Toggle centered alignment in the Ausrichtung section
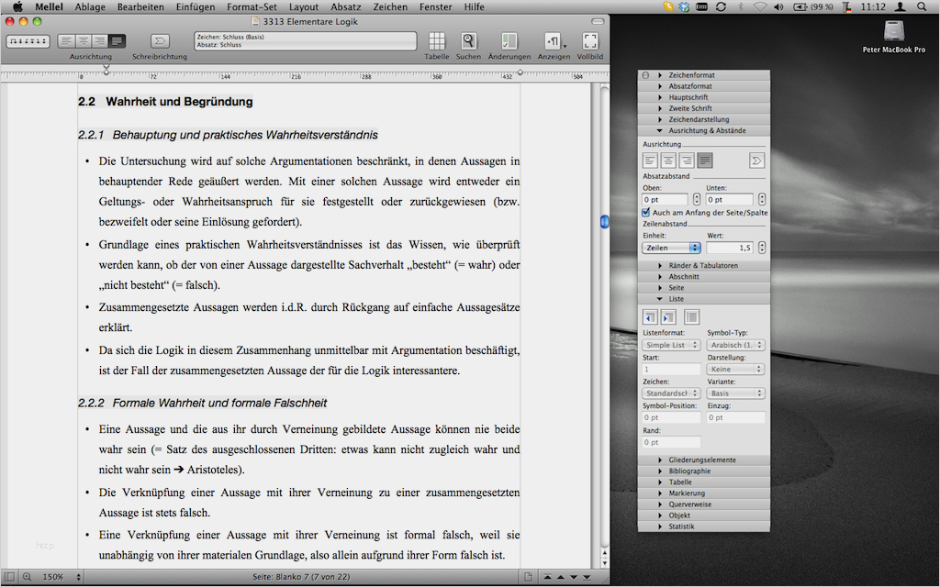Viewport: 940px width, 587px height. (x=668, y=161)
